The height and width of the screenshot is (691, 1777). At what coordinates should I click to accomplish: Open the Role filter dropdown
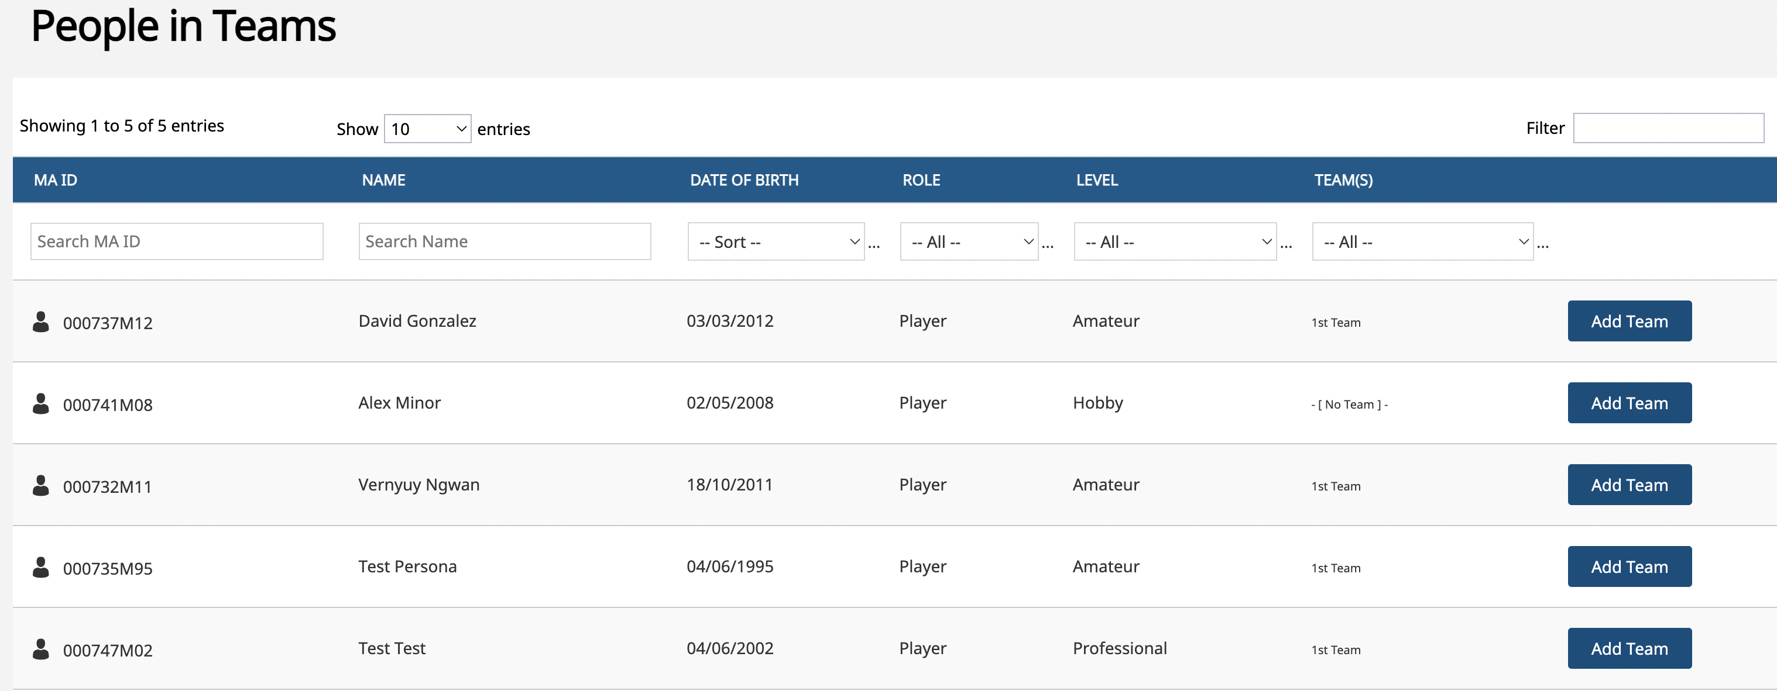(969, 242)
